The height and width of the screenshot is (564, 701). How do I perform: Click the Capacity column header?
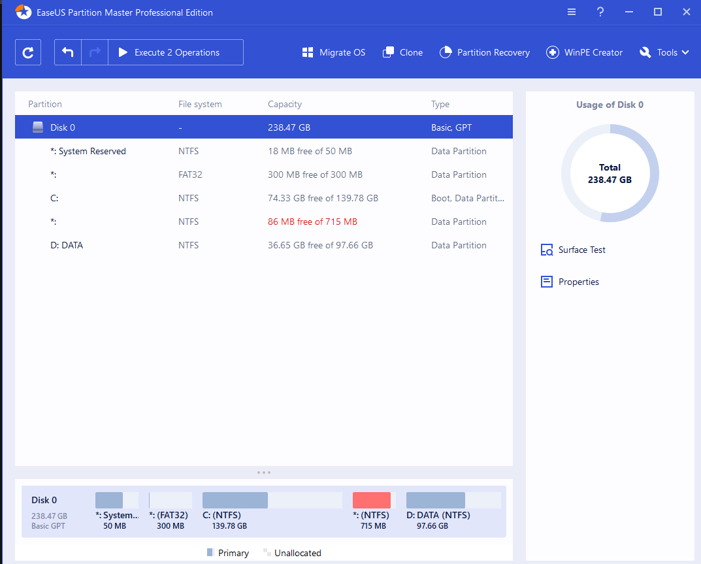pyautogui.click(x=285, y=104)
